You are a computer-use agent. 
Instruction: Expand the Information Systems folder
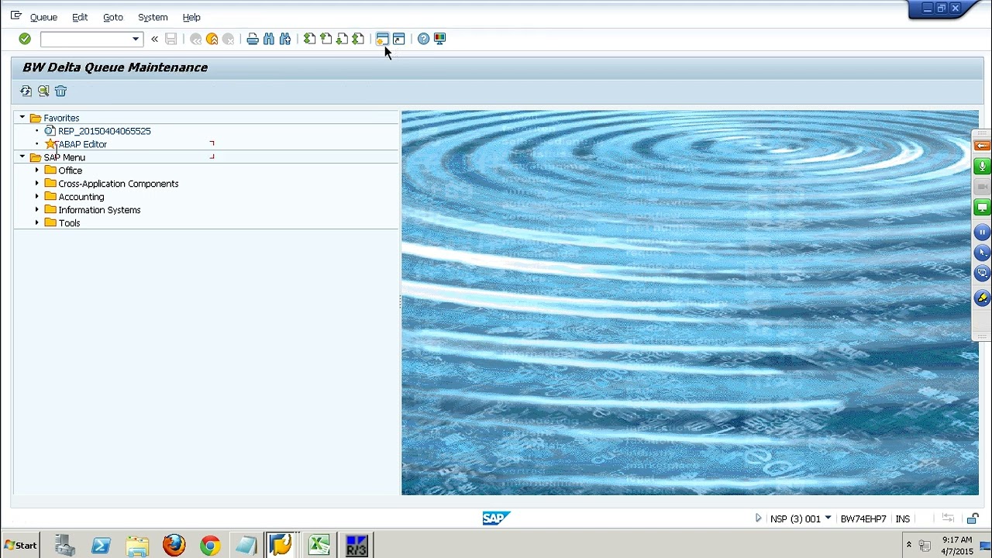click(x=36, y=210)
